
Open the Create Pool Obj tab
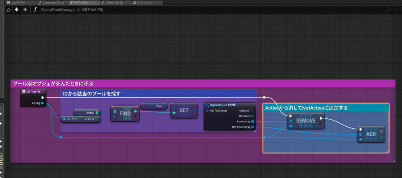(x=116, y=3)
